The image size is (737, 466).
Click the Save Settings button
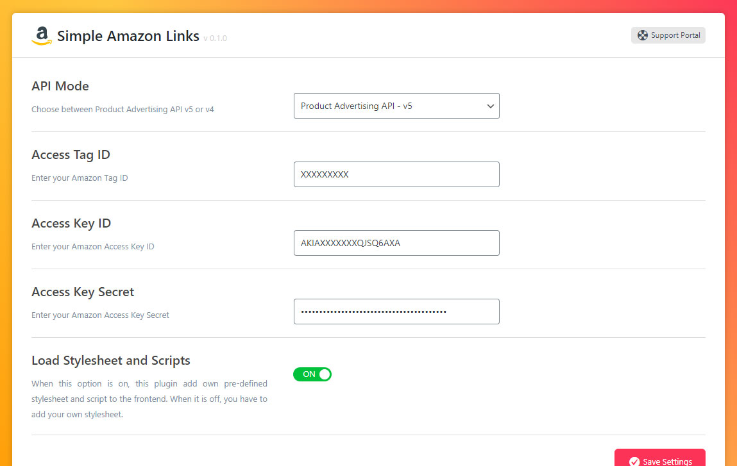pyautogui.click(x=659, y=458)
